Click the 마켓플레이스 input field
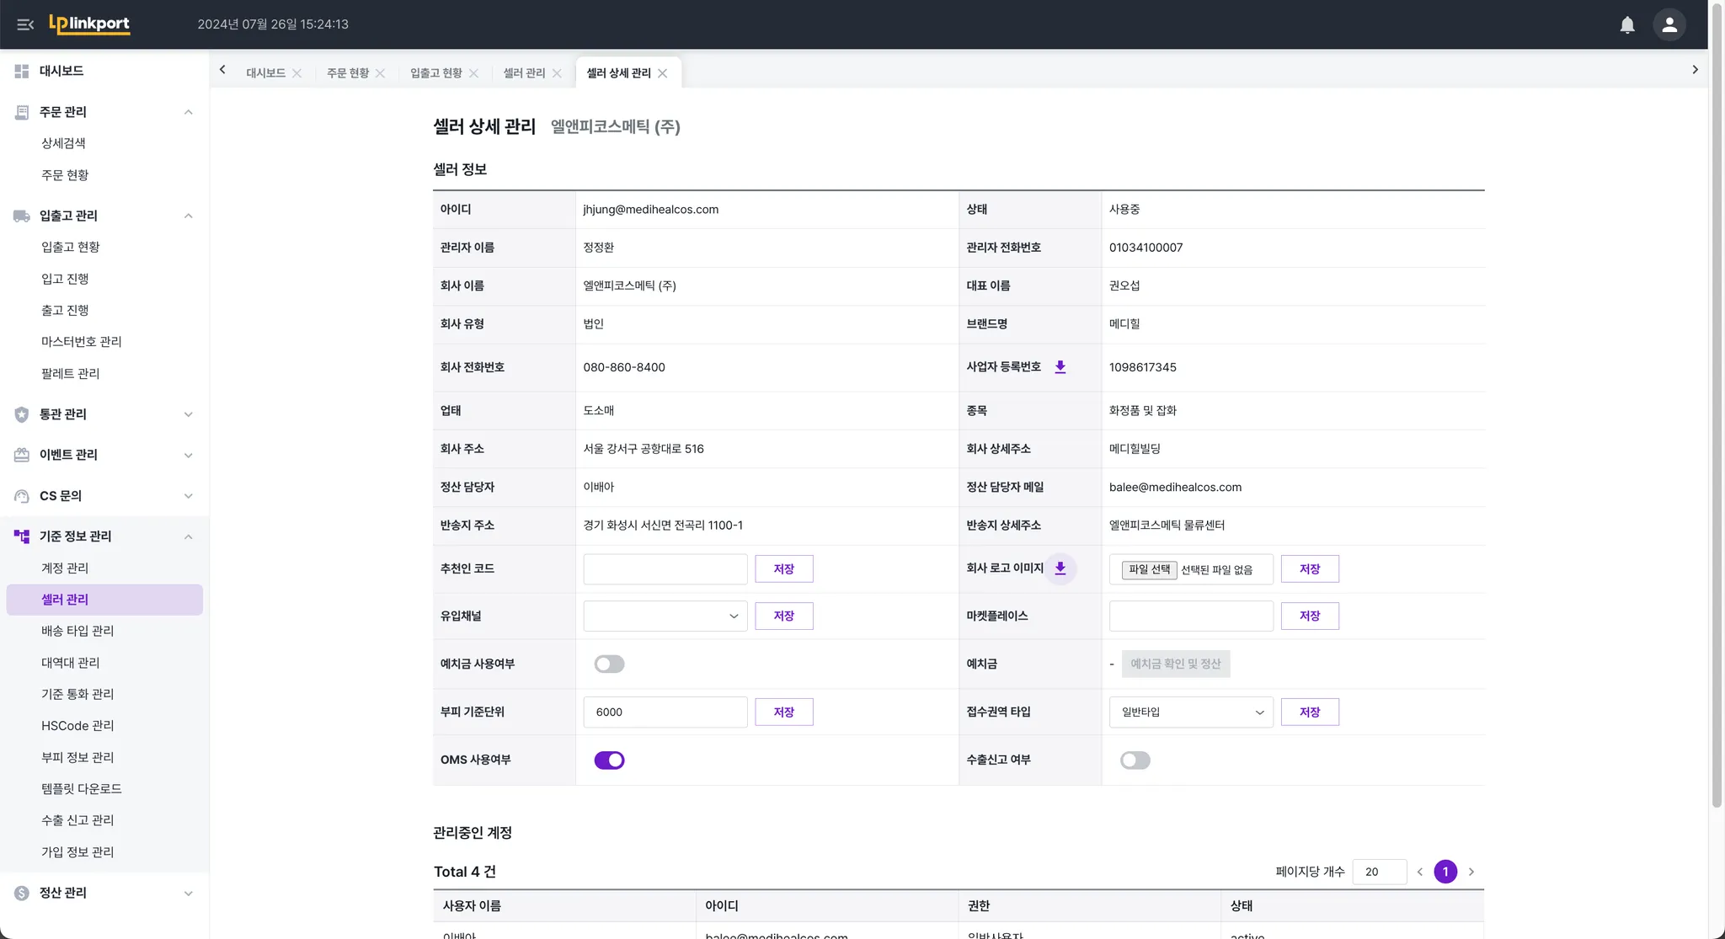Image resolution: width=1725 pixels, height=939 pixels. (x=1190, y=616)
